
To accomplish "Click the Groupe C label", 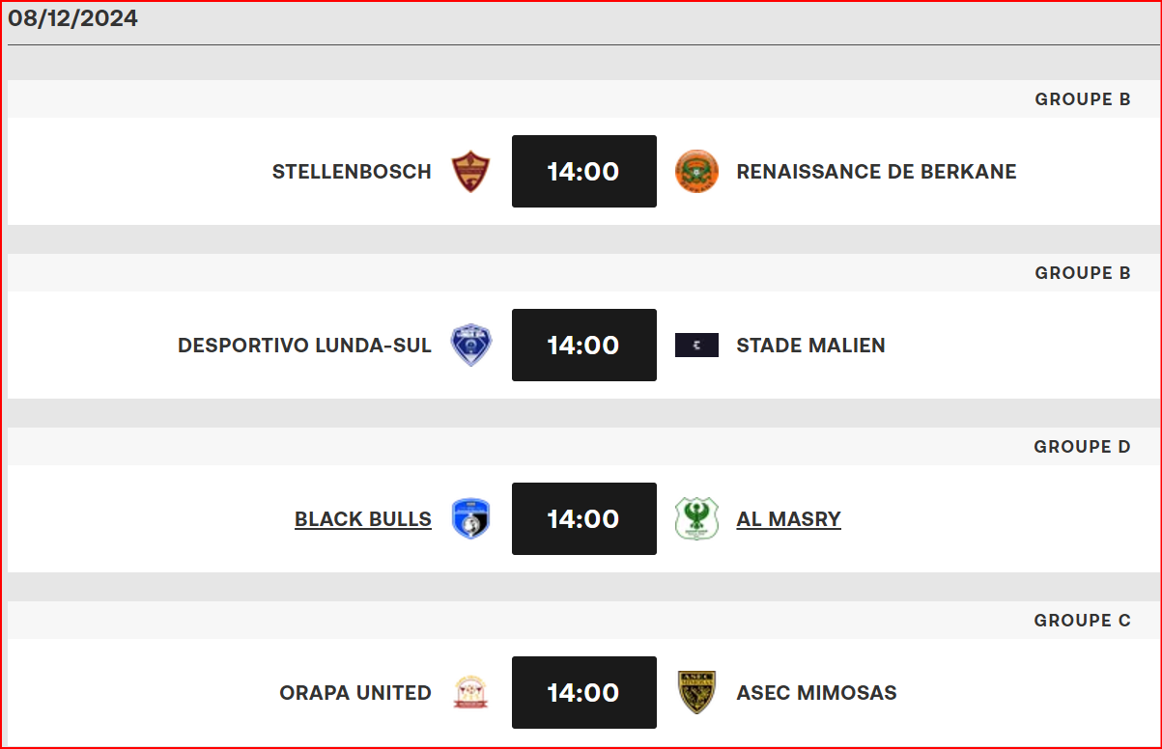I will tap(1082, 620).
